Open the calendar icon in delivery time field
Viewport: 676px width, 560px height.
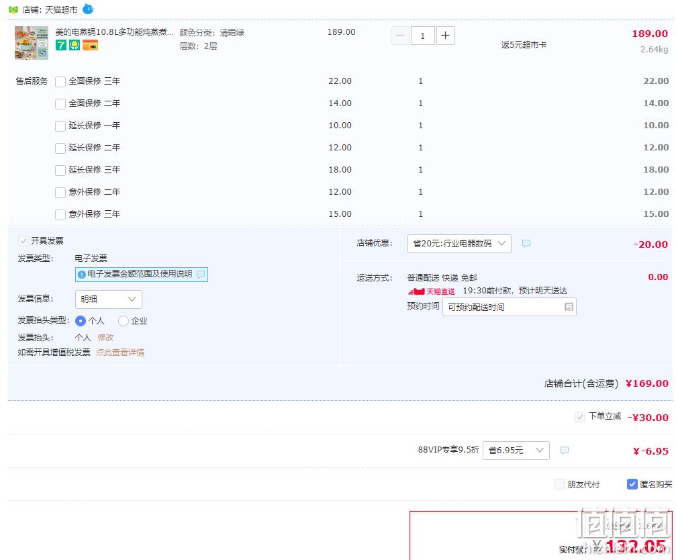[x=569, y=307]
